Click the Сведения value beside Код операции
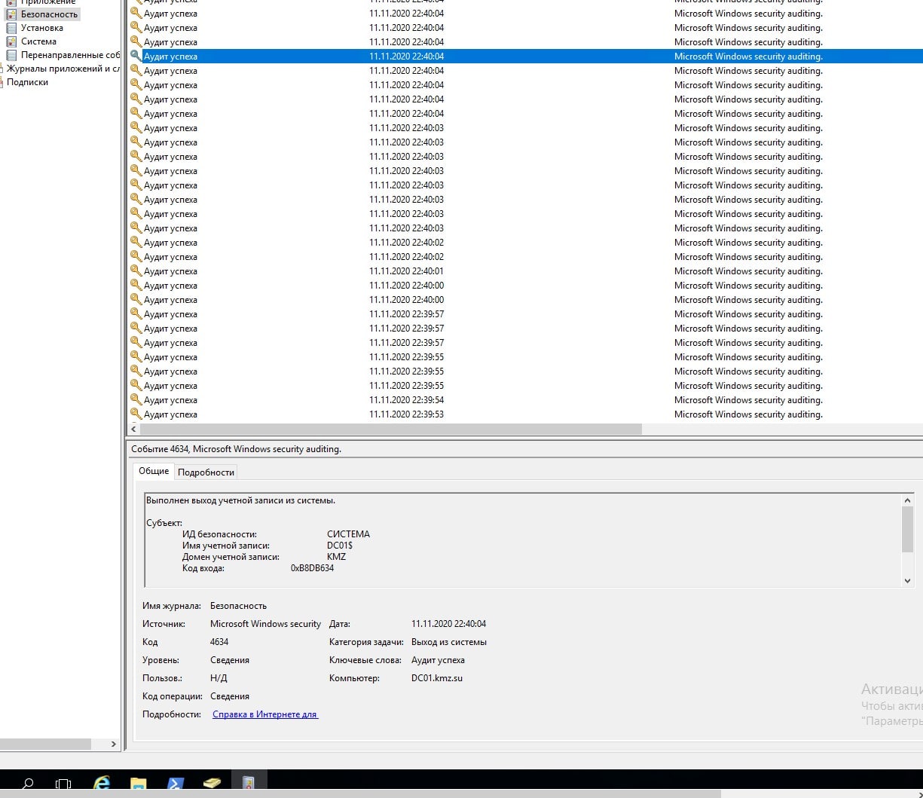Viewport: 923px width, 798px height. click(x=230, y=696)
